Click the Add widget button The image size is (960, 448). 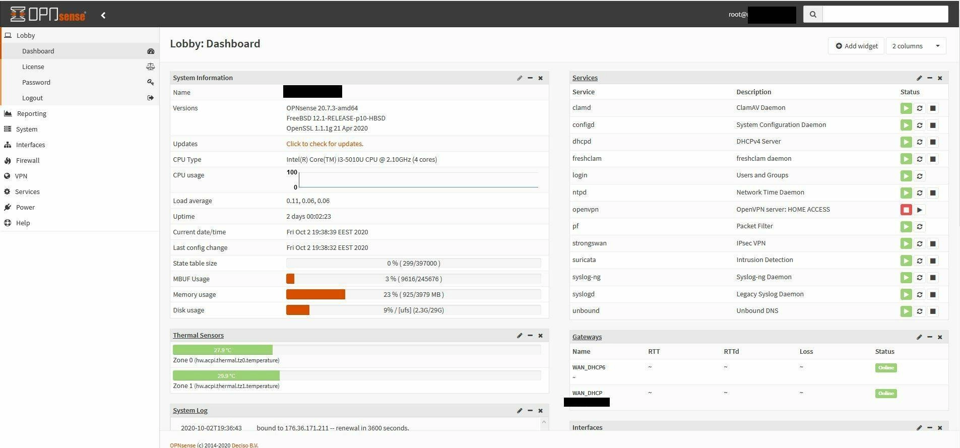click(x=856, y=46)
